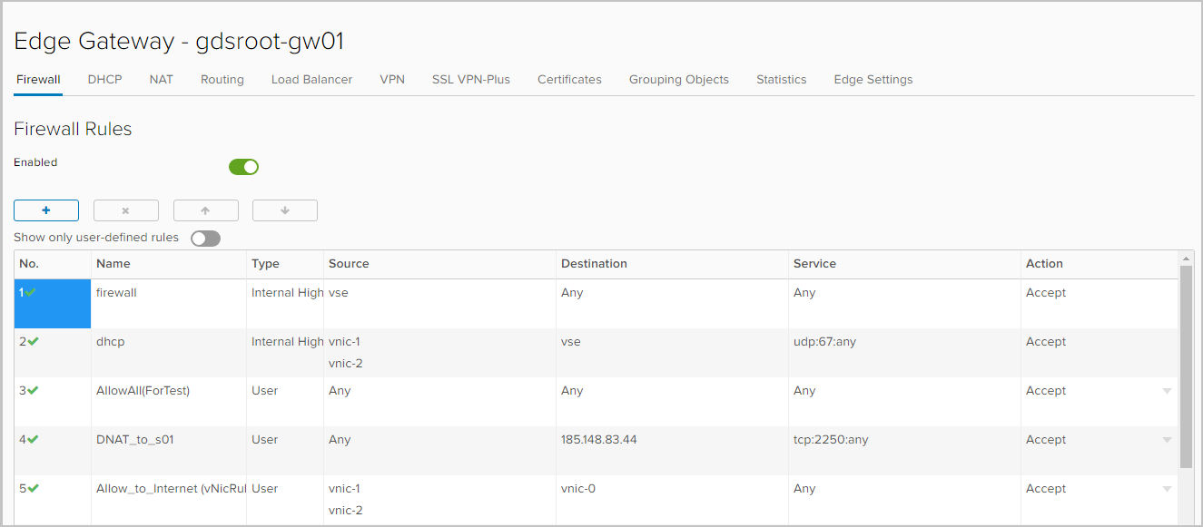
Task: Open the Edge Settings page
Action: (x=873, y=79)
